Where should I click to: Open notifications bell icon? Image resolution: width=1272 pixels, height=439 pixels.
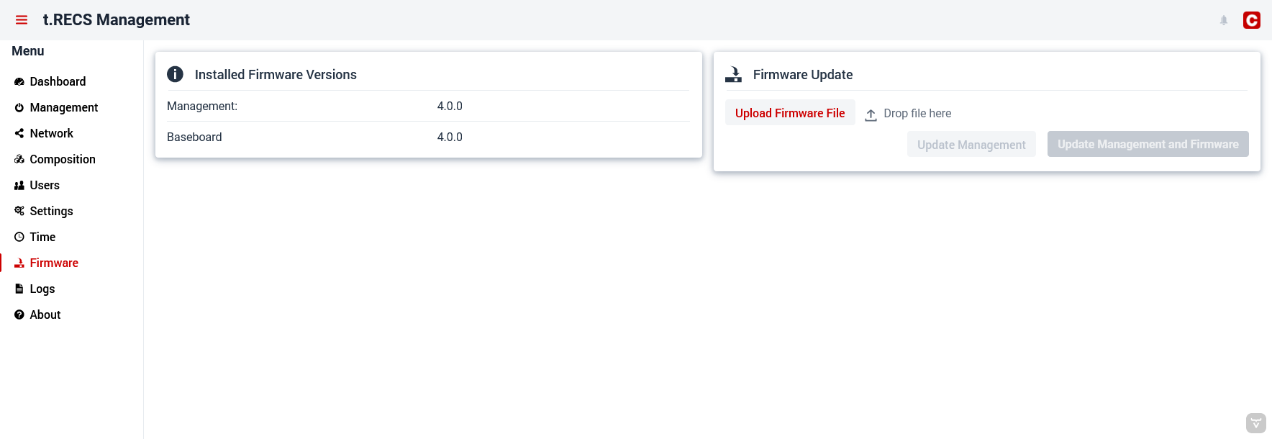(x=1224, y=20)
